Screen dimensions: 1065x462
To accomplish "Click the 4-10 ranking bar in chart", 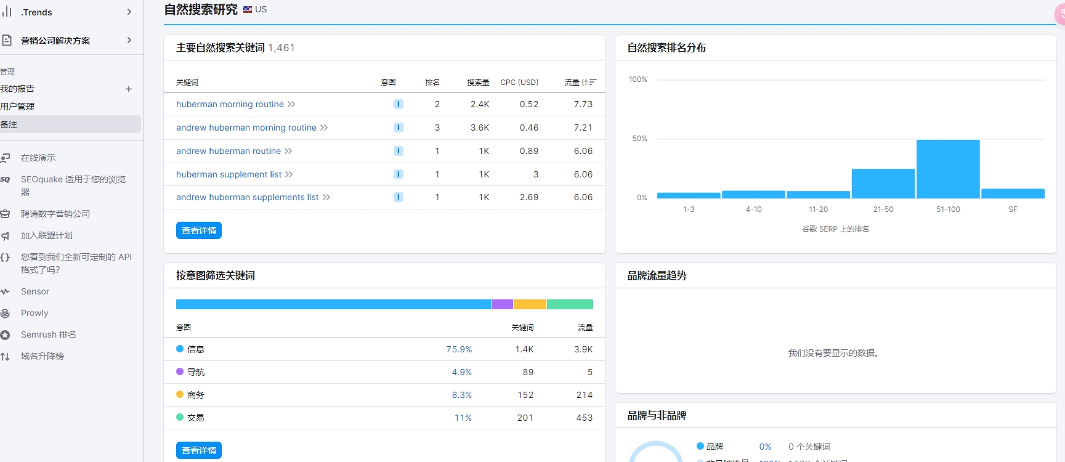I will point(753,195).
